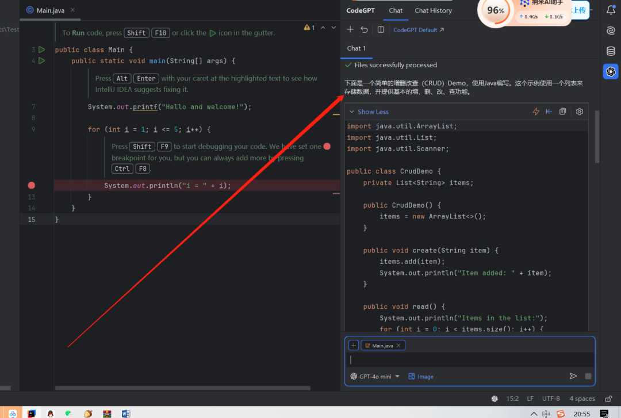The image size is (621, 418).
Task: Open the GPT-4o mini model dropdown
Action: (375, 377)
